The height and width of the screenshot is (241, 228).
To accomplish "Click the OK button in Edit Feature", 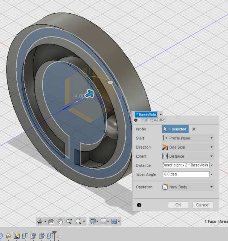I will [x=178, y=205].
